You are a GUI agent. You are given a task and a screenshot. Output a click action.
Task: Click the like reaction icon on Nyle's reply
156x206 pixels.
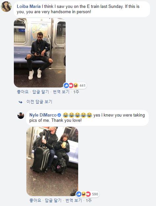(x=79, y=194)
